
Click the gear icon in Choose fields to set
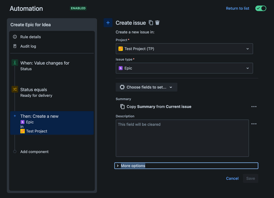click(122, 87)
